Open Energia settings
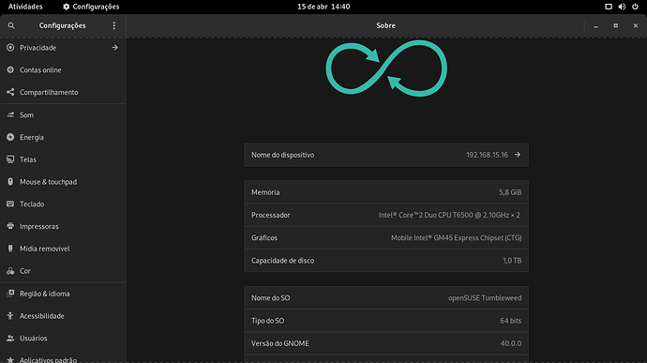The height and width of the screenshot is (363, 647). [x=63, y=137]
